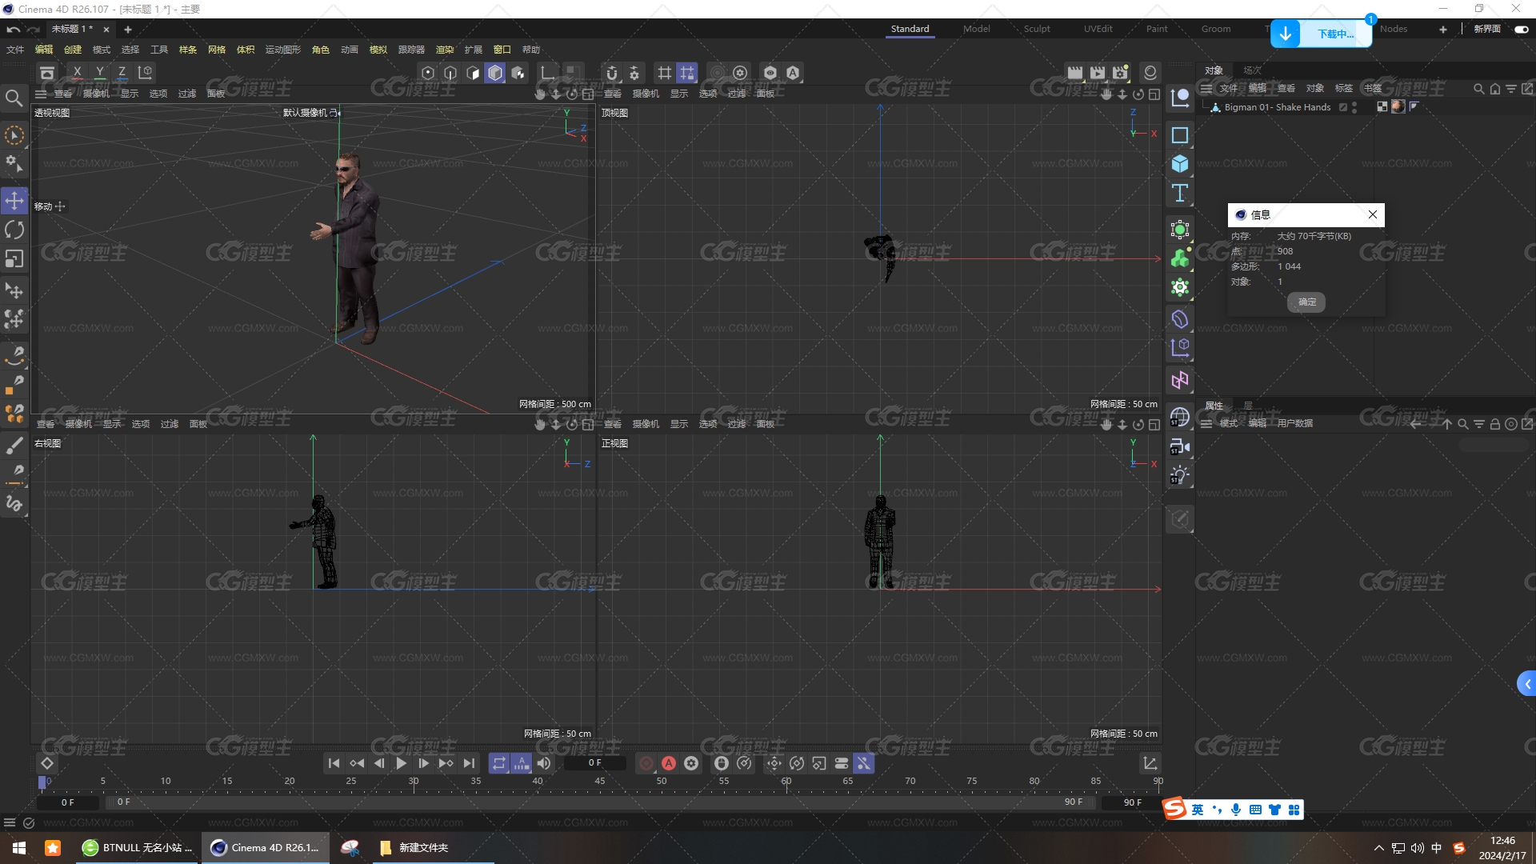This screenshot has height=864, width=1536.
Task: Select the Move tool in left toolbar
Action: (x=14, y=201)
